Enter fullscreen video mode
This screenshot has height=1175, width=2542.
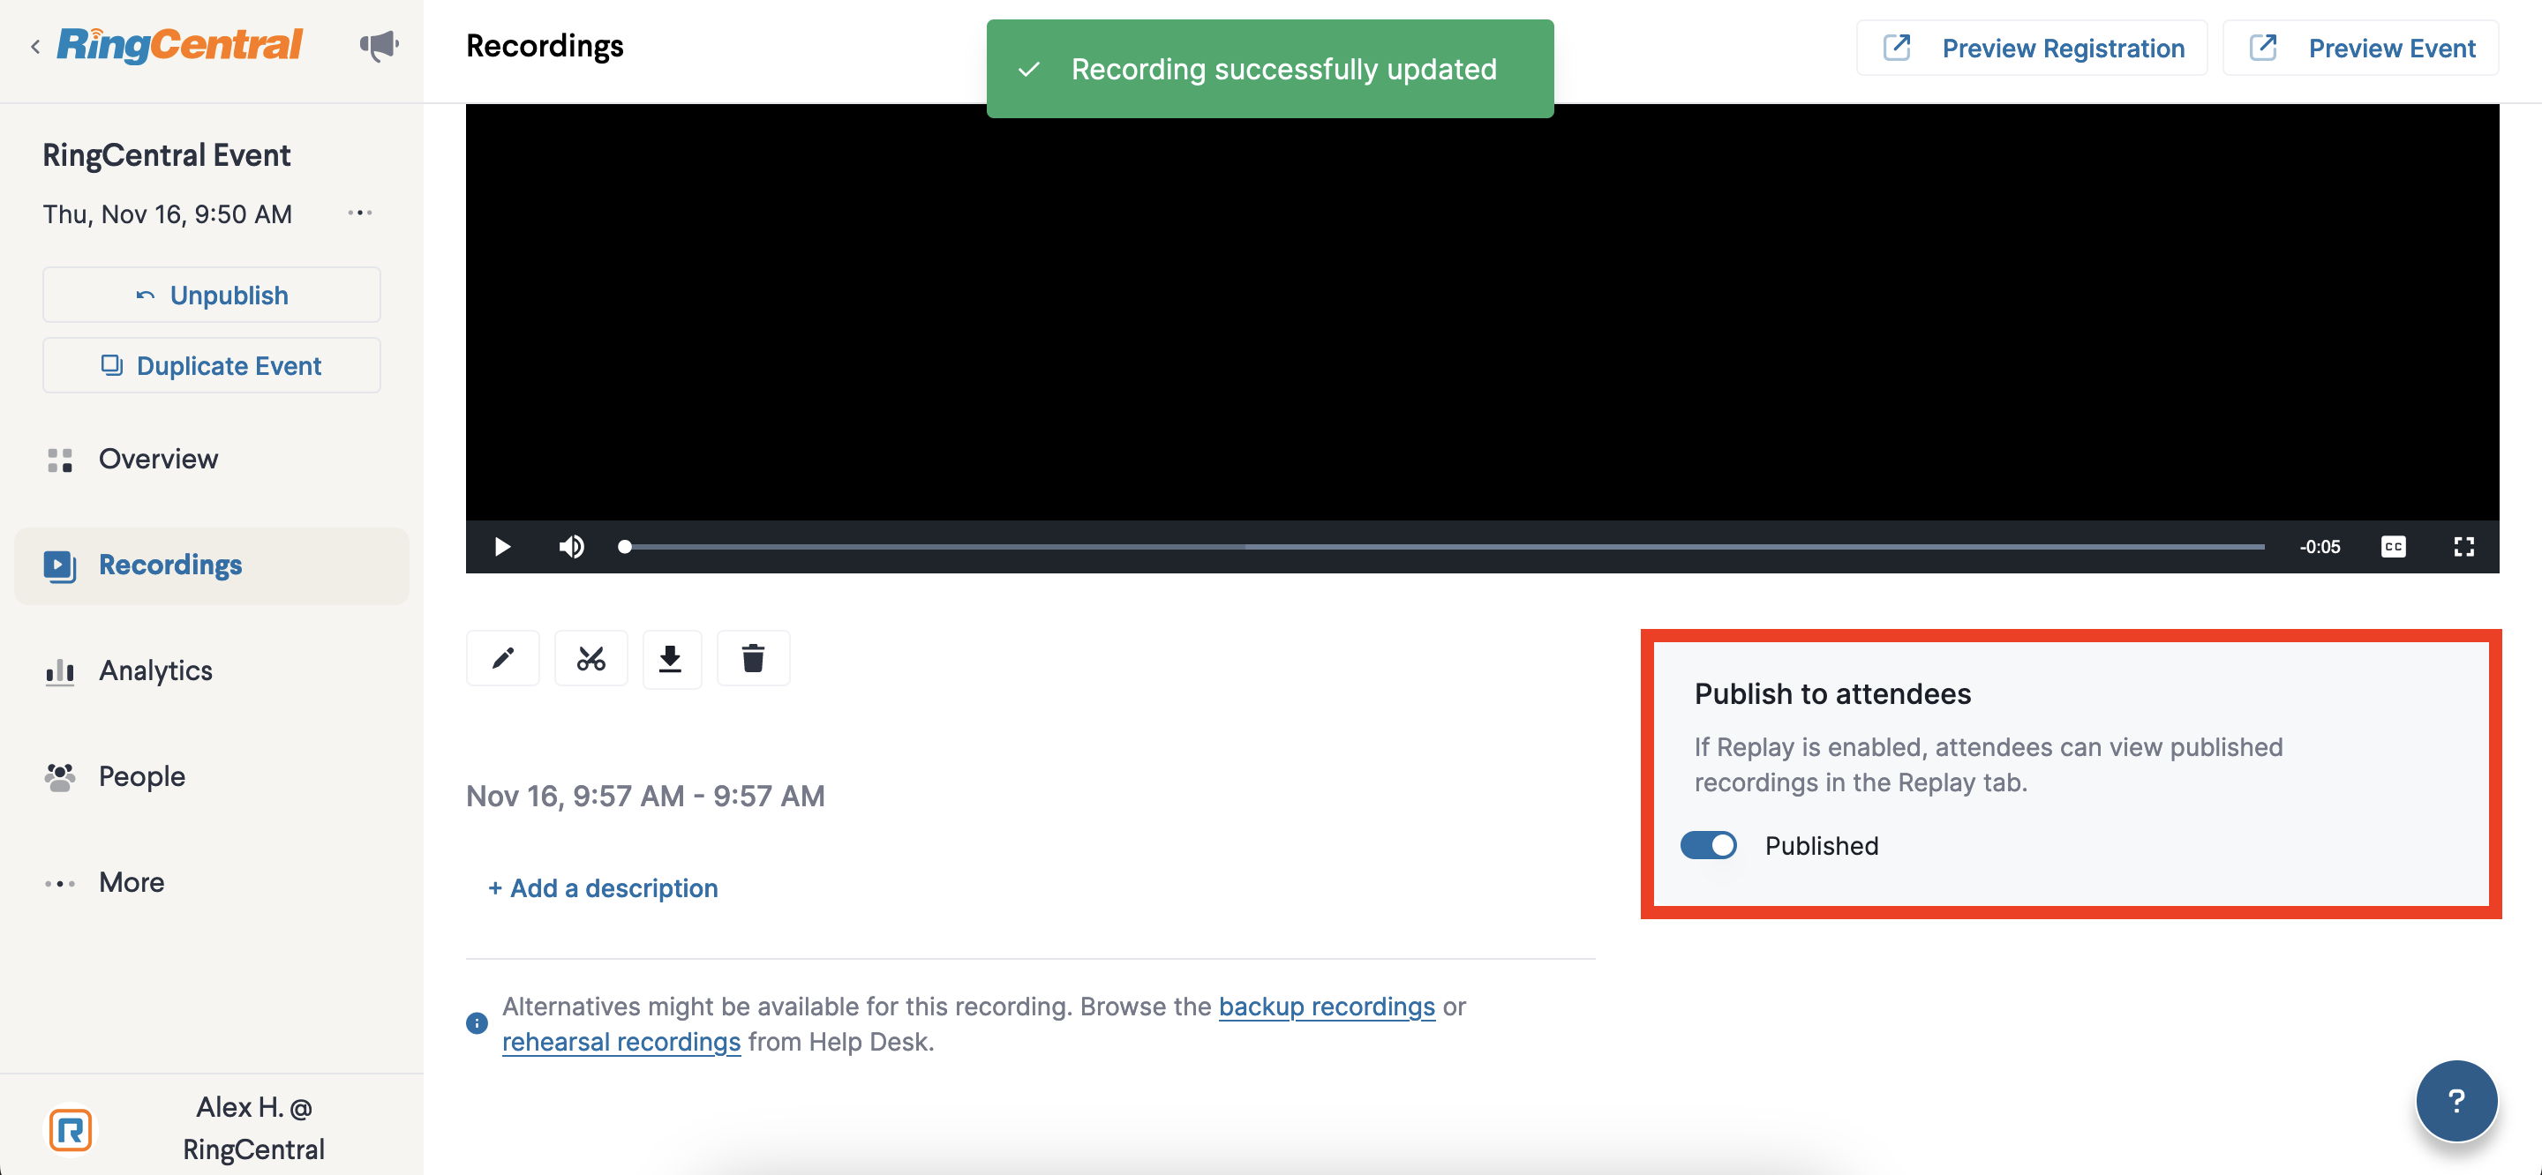2464,547
